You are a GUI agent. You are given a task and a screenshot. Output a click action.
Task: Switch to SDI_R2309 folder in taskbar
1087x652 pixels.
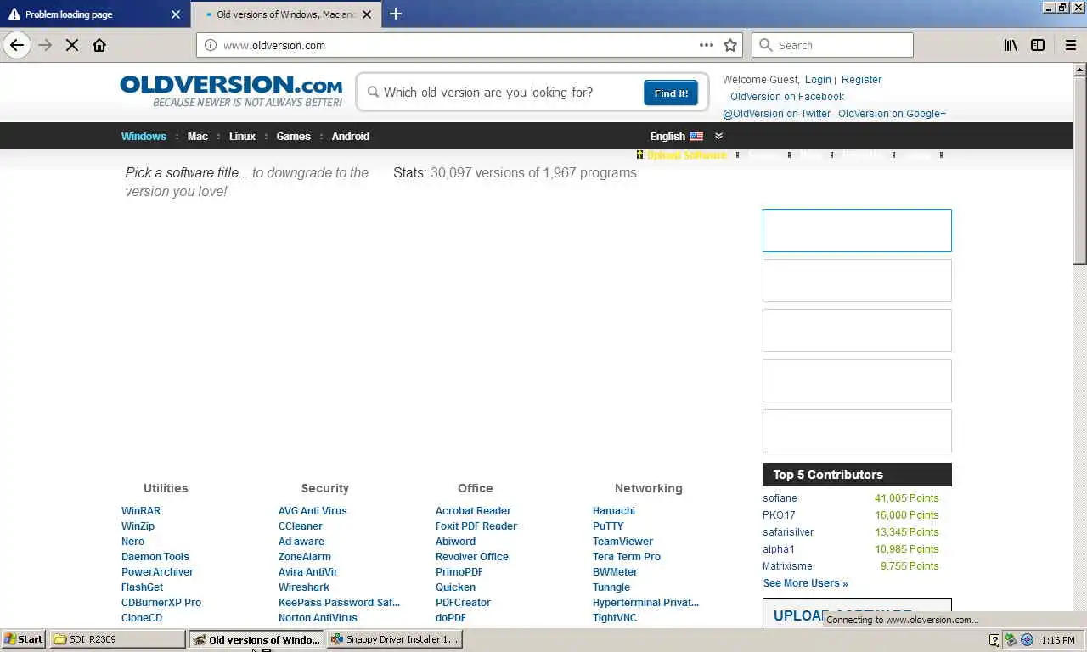point(118,639)
